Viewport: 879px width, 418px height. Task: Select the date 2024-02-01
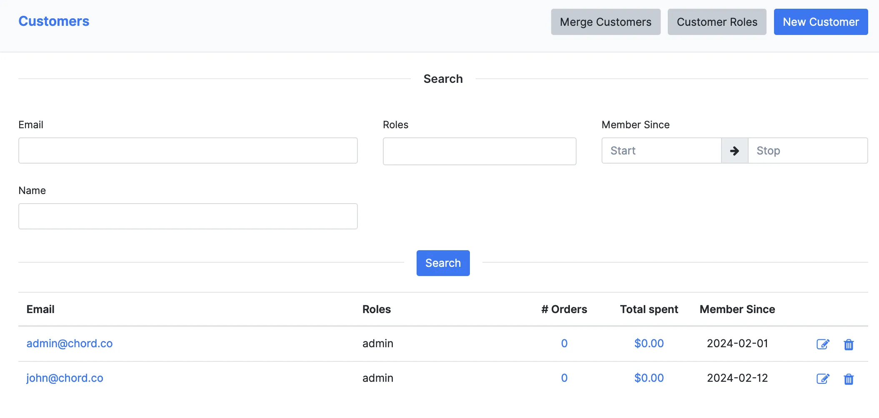737,343
